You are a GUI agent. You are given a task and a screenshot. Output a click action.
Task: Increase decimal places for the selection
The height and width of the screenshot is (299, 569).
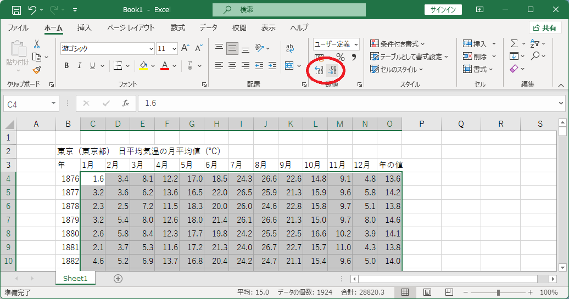319,70
